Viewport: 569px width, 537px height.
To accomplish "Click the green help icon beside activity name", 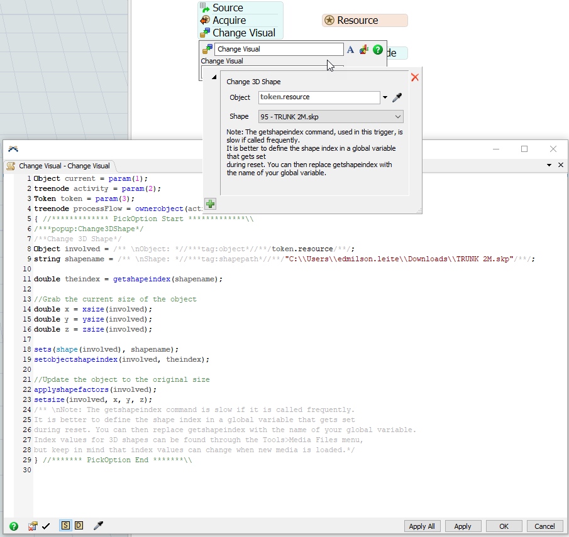I will point(378,49).
